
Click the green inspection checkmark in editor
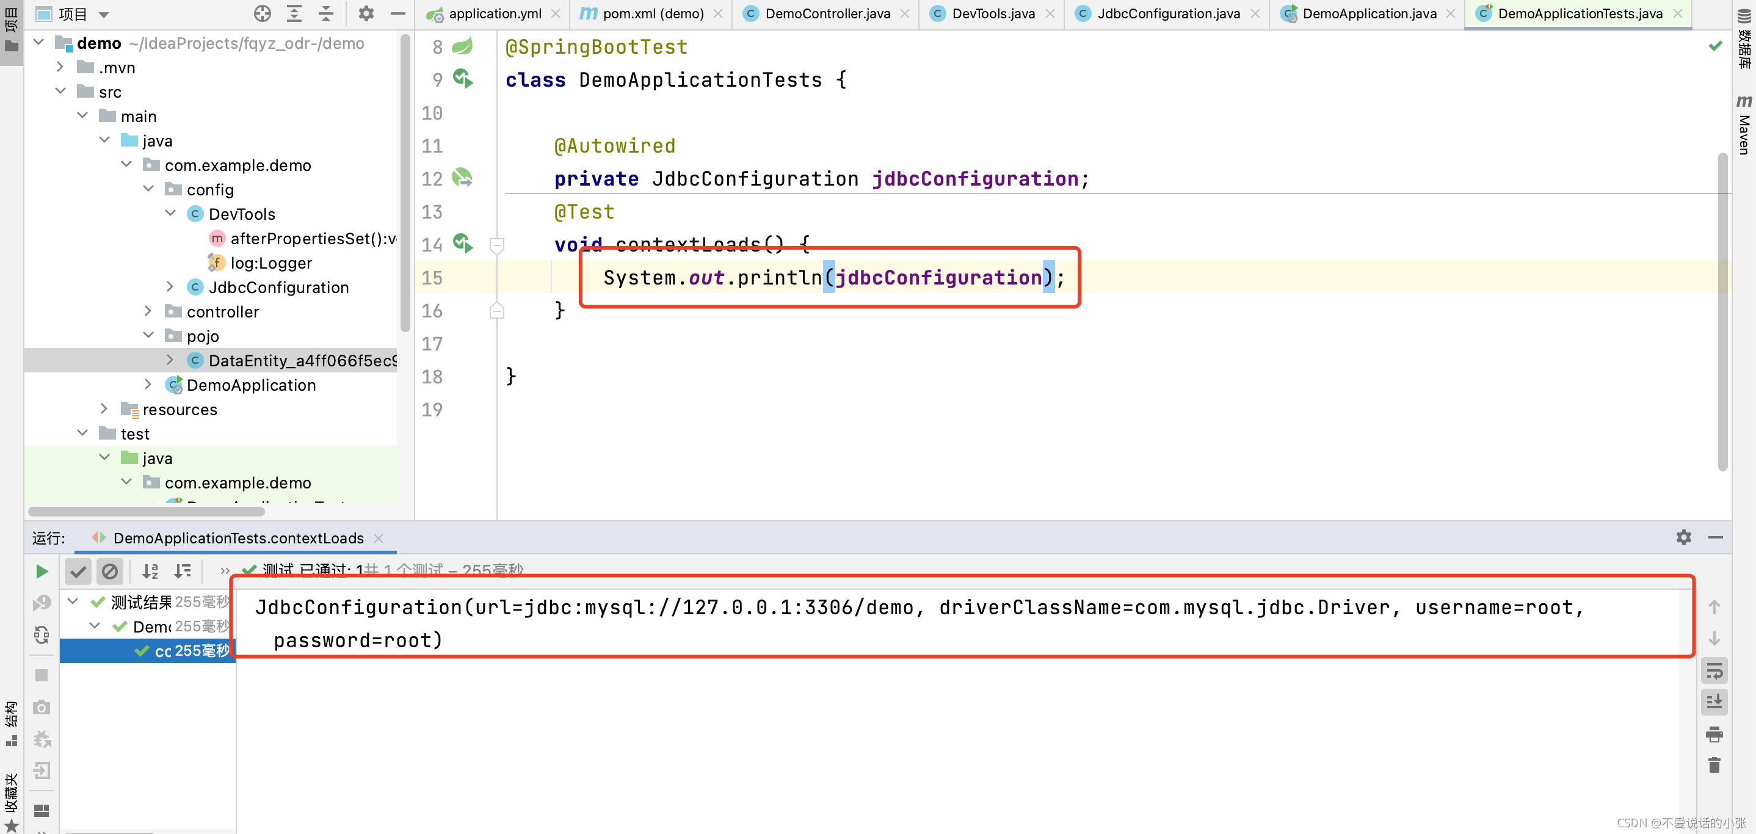1716,46
